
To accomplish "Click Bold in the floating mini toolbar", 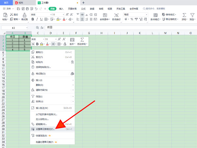I will click(37, 44).
